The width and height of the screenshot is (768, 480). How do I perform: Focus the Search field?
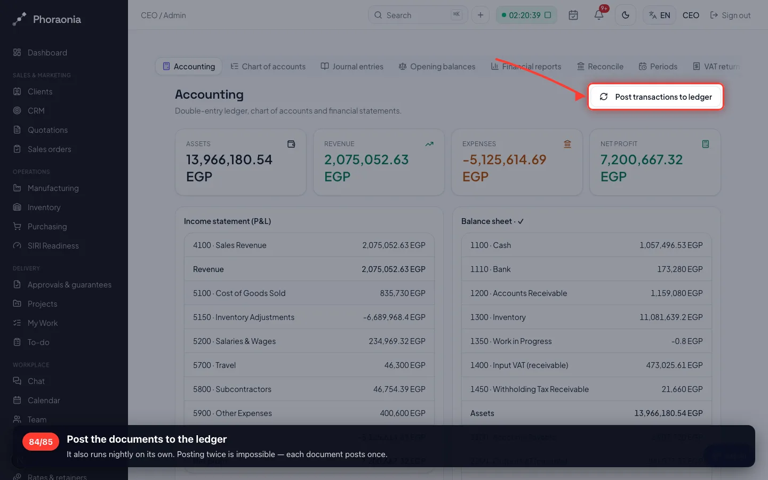418,15
